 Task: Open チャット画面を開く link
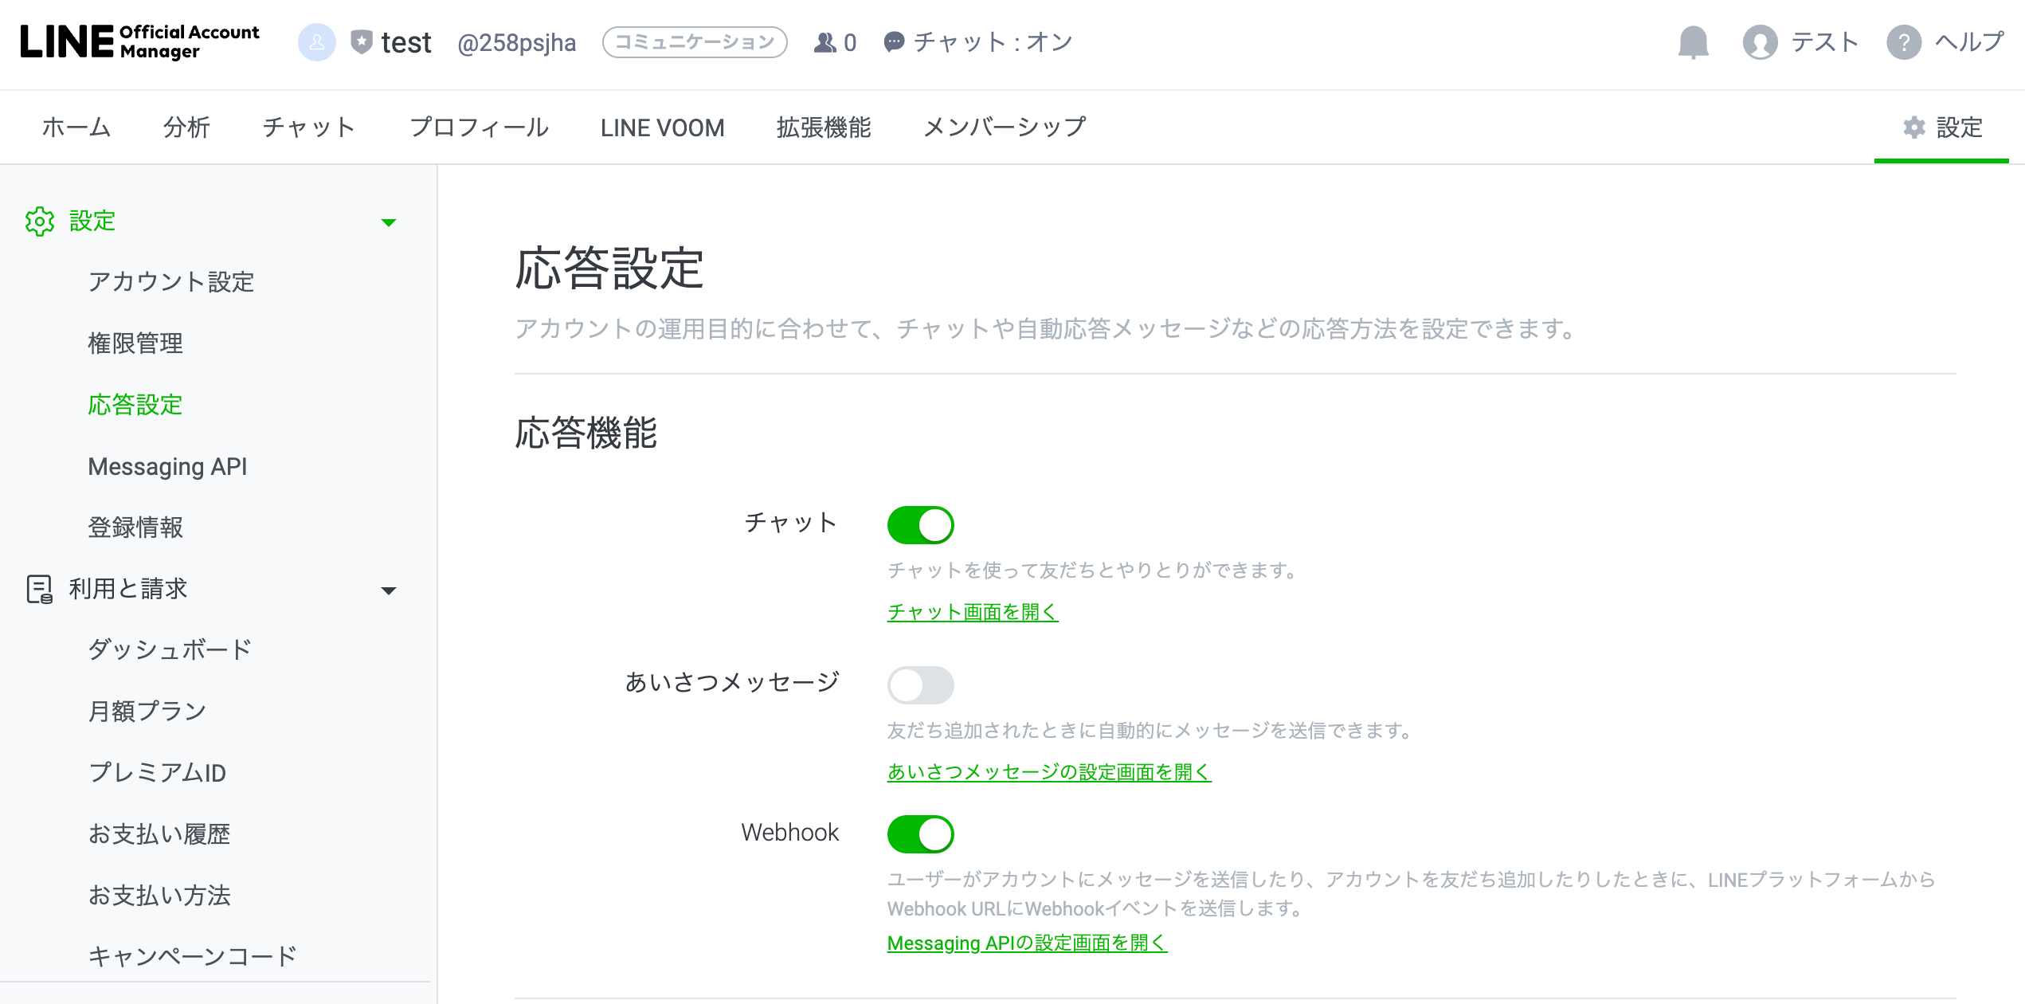point(973,613)
